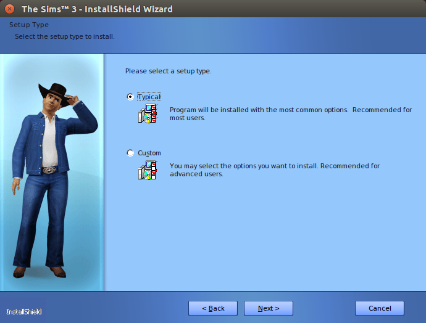
Task: Close the InstallShield Wizard window
Action: (x=9, y=9)
